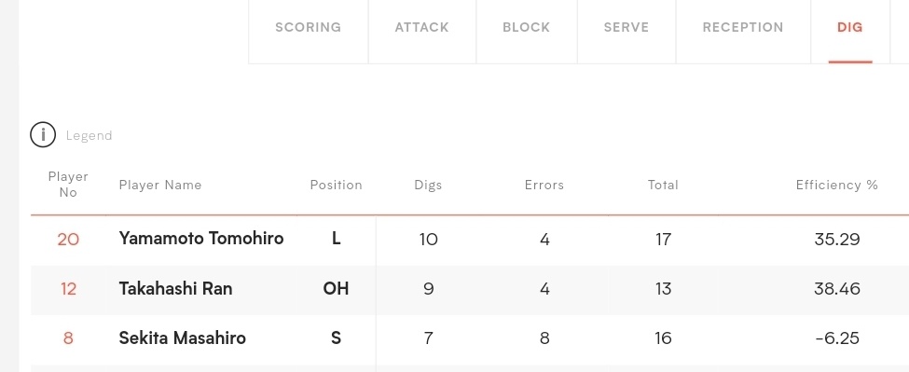Click the Legend info icon

43,135
